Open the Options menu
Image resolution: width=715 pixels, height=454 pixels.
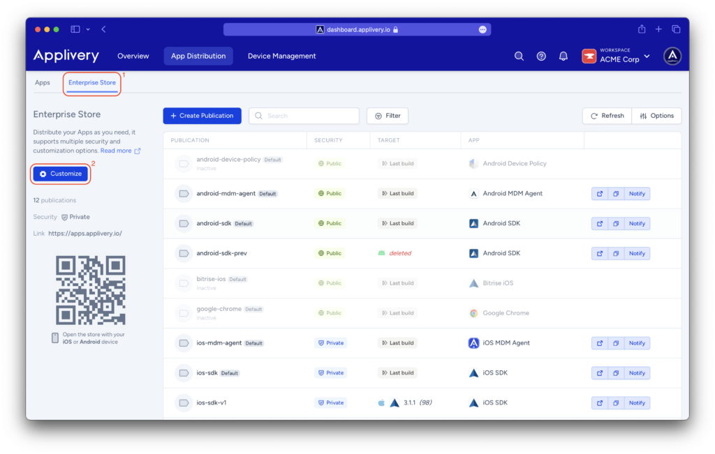tap(656, 116)
